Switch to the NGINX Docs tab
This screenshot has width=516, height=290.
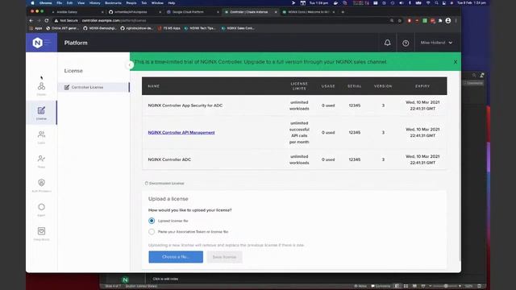pyautogui.click(x=308, y=12)
